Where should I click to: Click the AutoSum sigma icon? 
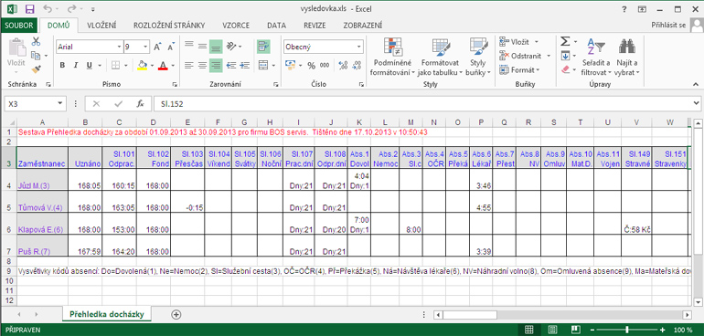click(566, 42)
